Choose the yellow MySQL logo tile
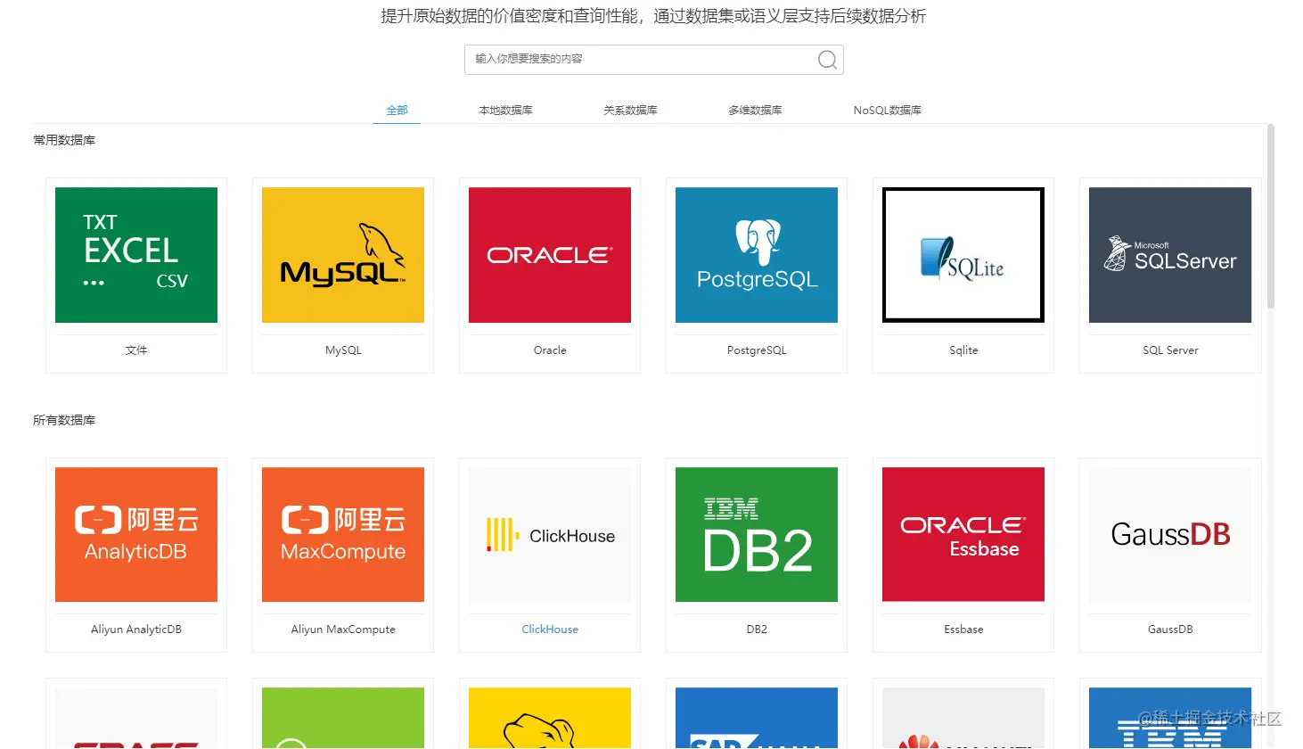 (343, 255)
